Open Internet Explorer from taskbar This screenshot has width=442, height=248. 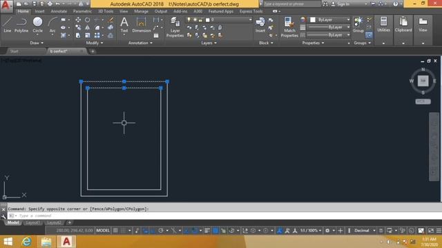[27, 242]
